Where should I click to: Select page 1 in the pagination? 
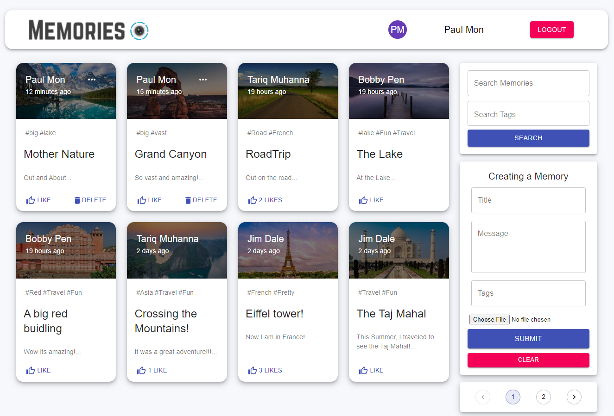[x=513, y=397]
